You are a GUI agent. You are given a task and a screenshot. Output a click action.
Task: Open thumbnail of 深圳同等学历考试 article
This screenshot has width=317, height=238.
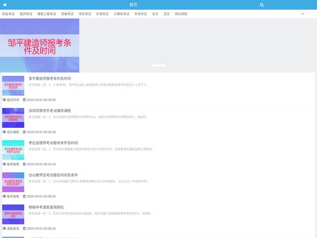(13, 118)
